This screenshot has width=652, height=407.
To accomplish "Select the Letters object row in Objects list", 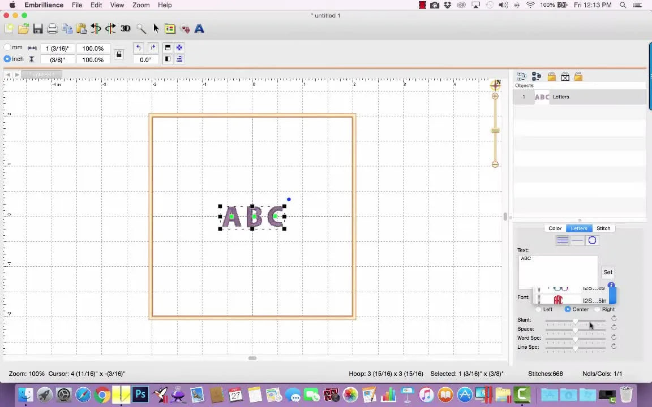I will [580, 97].
